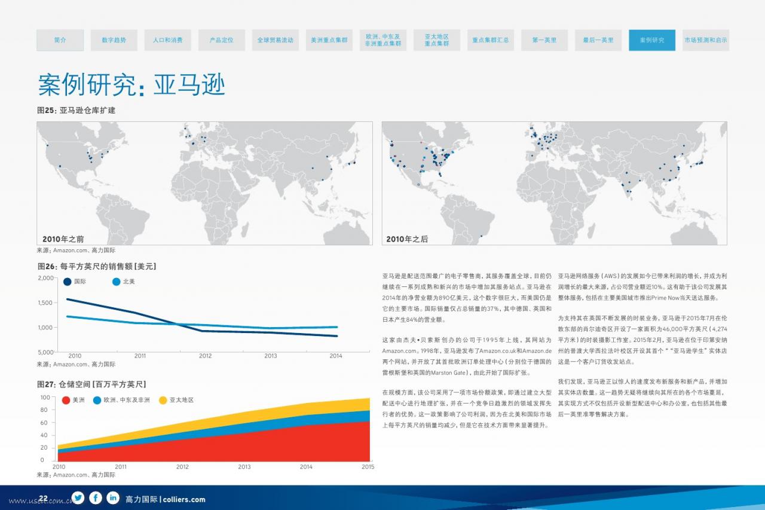Click the yellow 亚太地区 legend dot
This screenshot has height=510, width=765.
(x=163, y=400)
